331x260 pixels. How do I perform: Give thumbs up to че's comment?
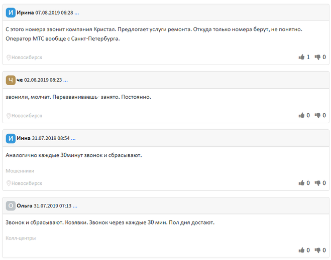click(301, 115)
